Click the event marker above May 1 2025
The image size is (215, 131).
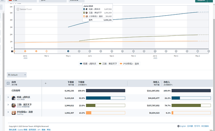click(x=198, y=51)
